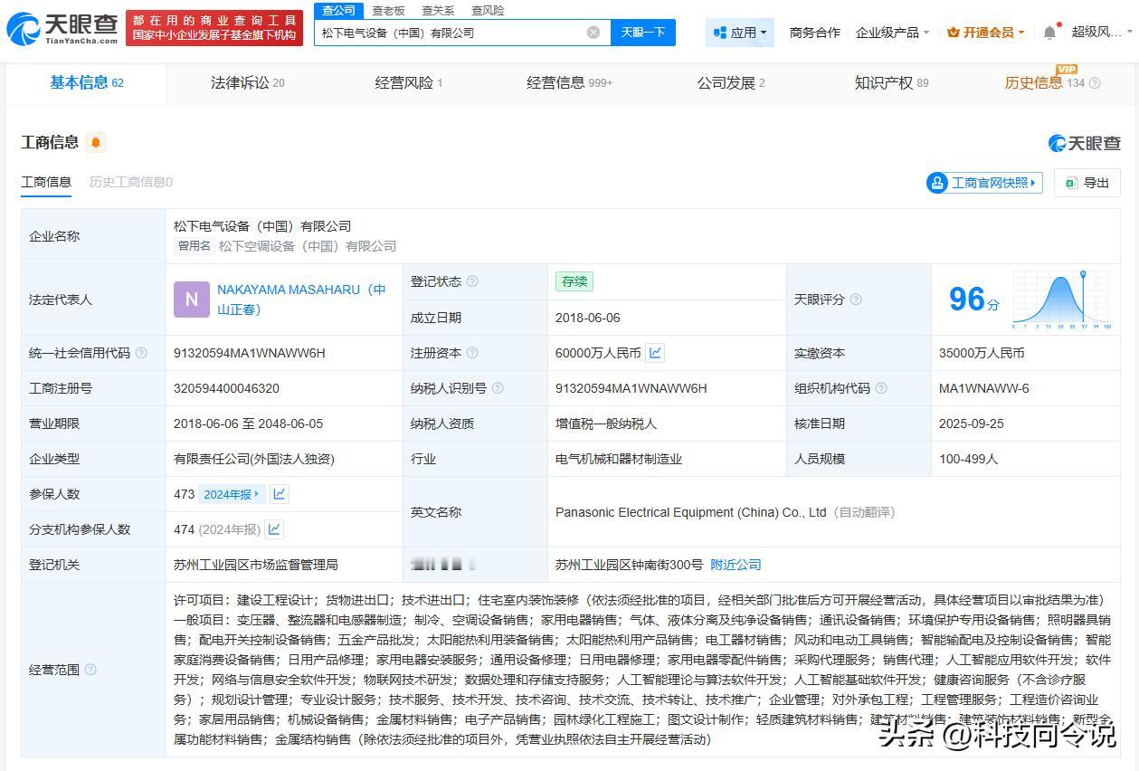Click the staff size 100-499人

[x=968, y=459]
